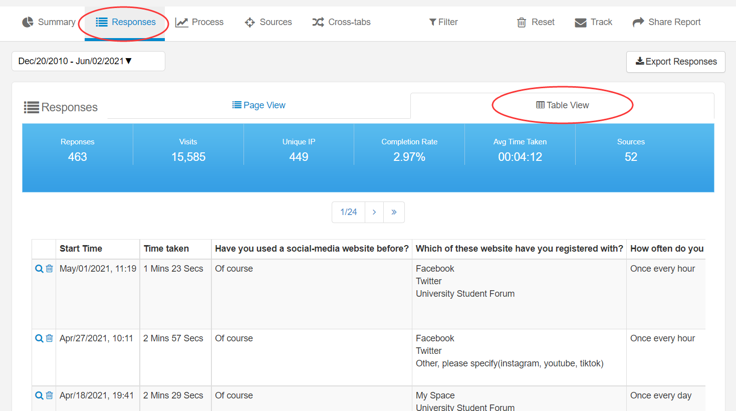
Task: Click magnifier icon for May/01/2021 response
Action: click(39, 269)
